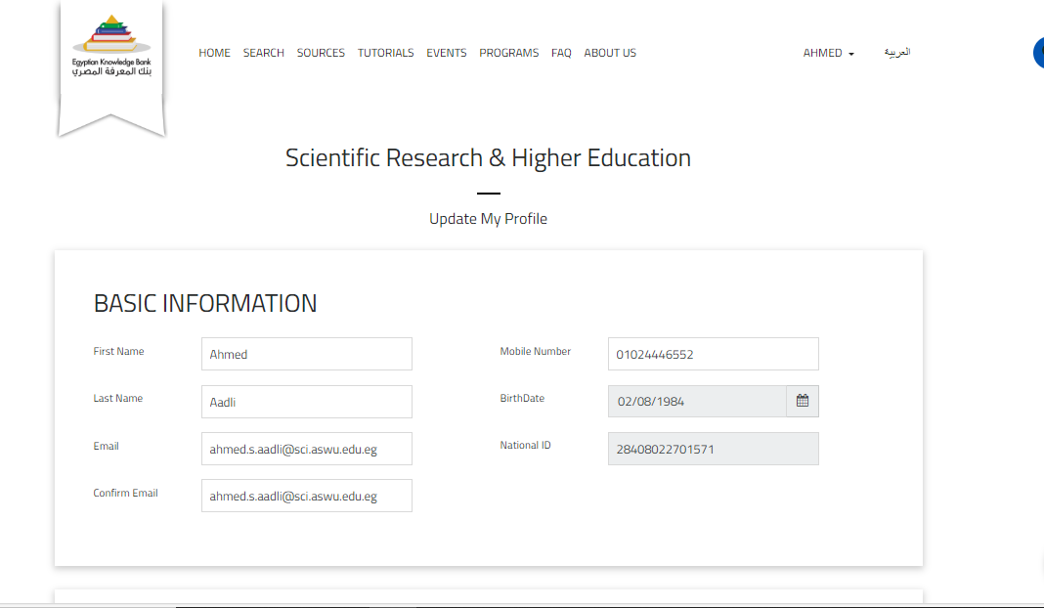Click the blue circular button at right edge
This screenshot has width=1044, height=608.
[1038, 53]
